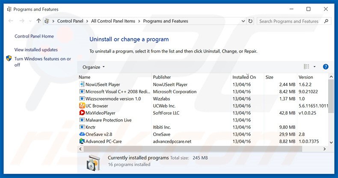Screen dimensions: 338x178
Task: Click in Search Programs and Features field
Action: tap(289, 21)
